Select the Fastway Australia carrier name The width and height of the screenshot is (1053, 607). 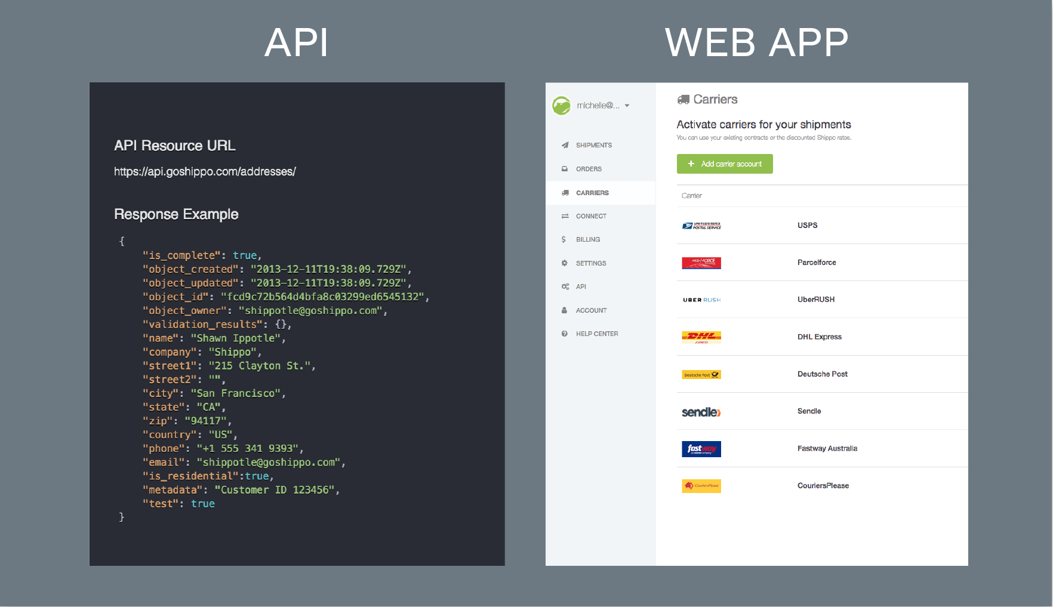pos(827,448)
